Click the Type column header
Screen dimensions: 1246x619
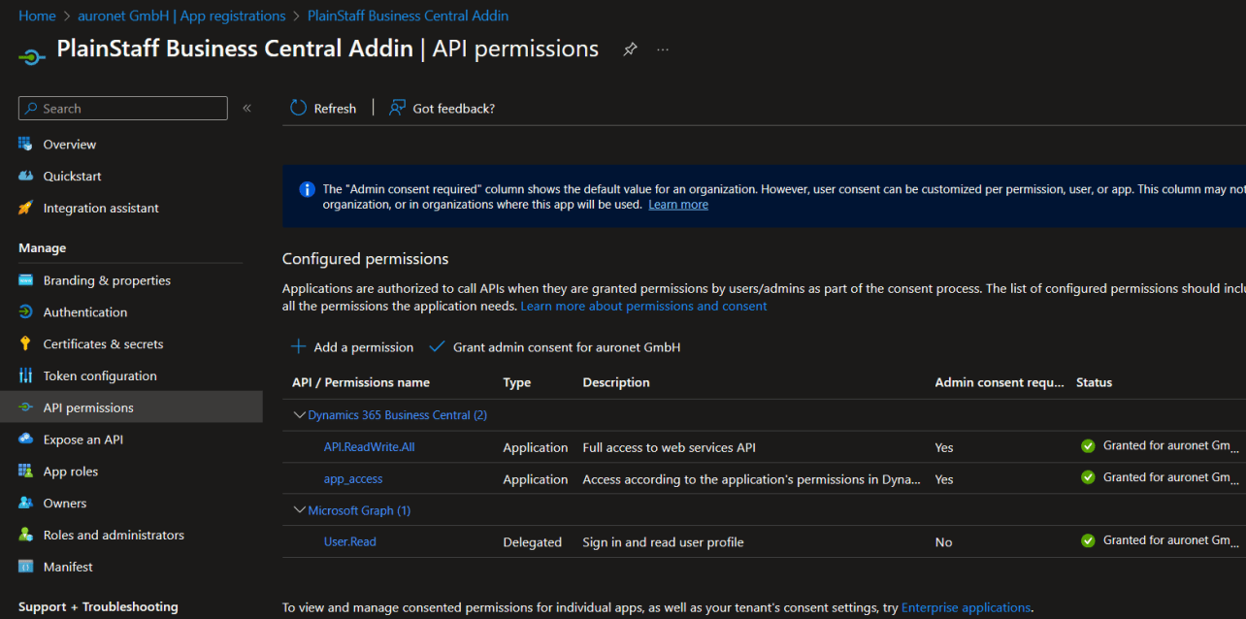point(516,382)
